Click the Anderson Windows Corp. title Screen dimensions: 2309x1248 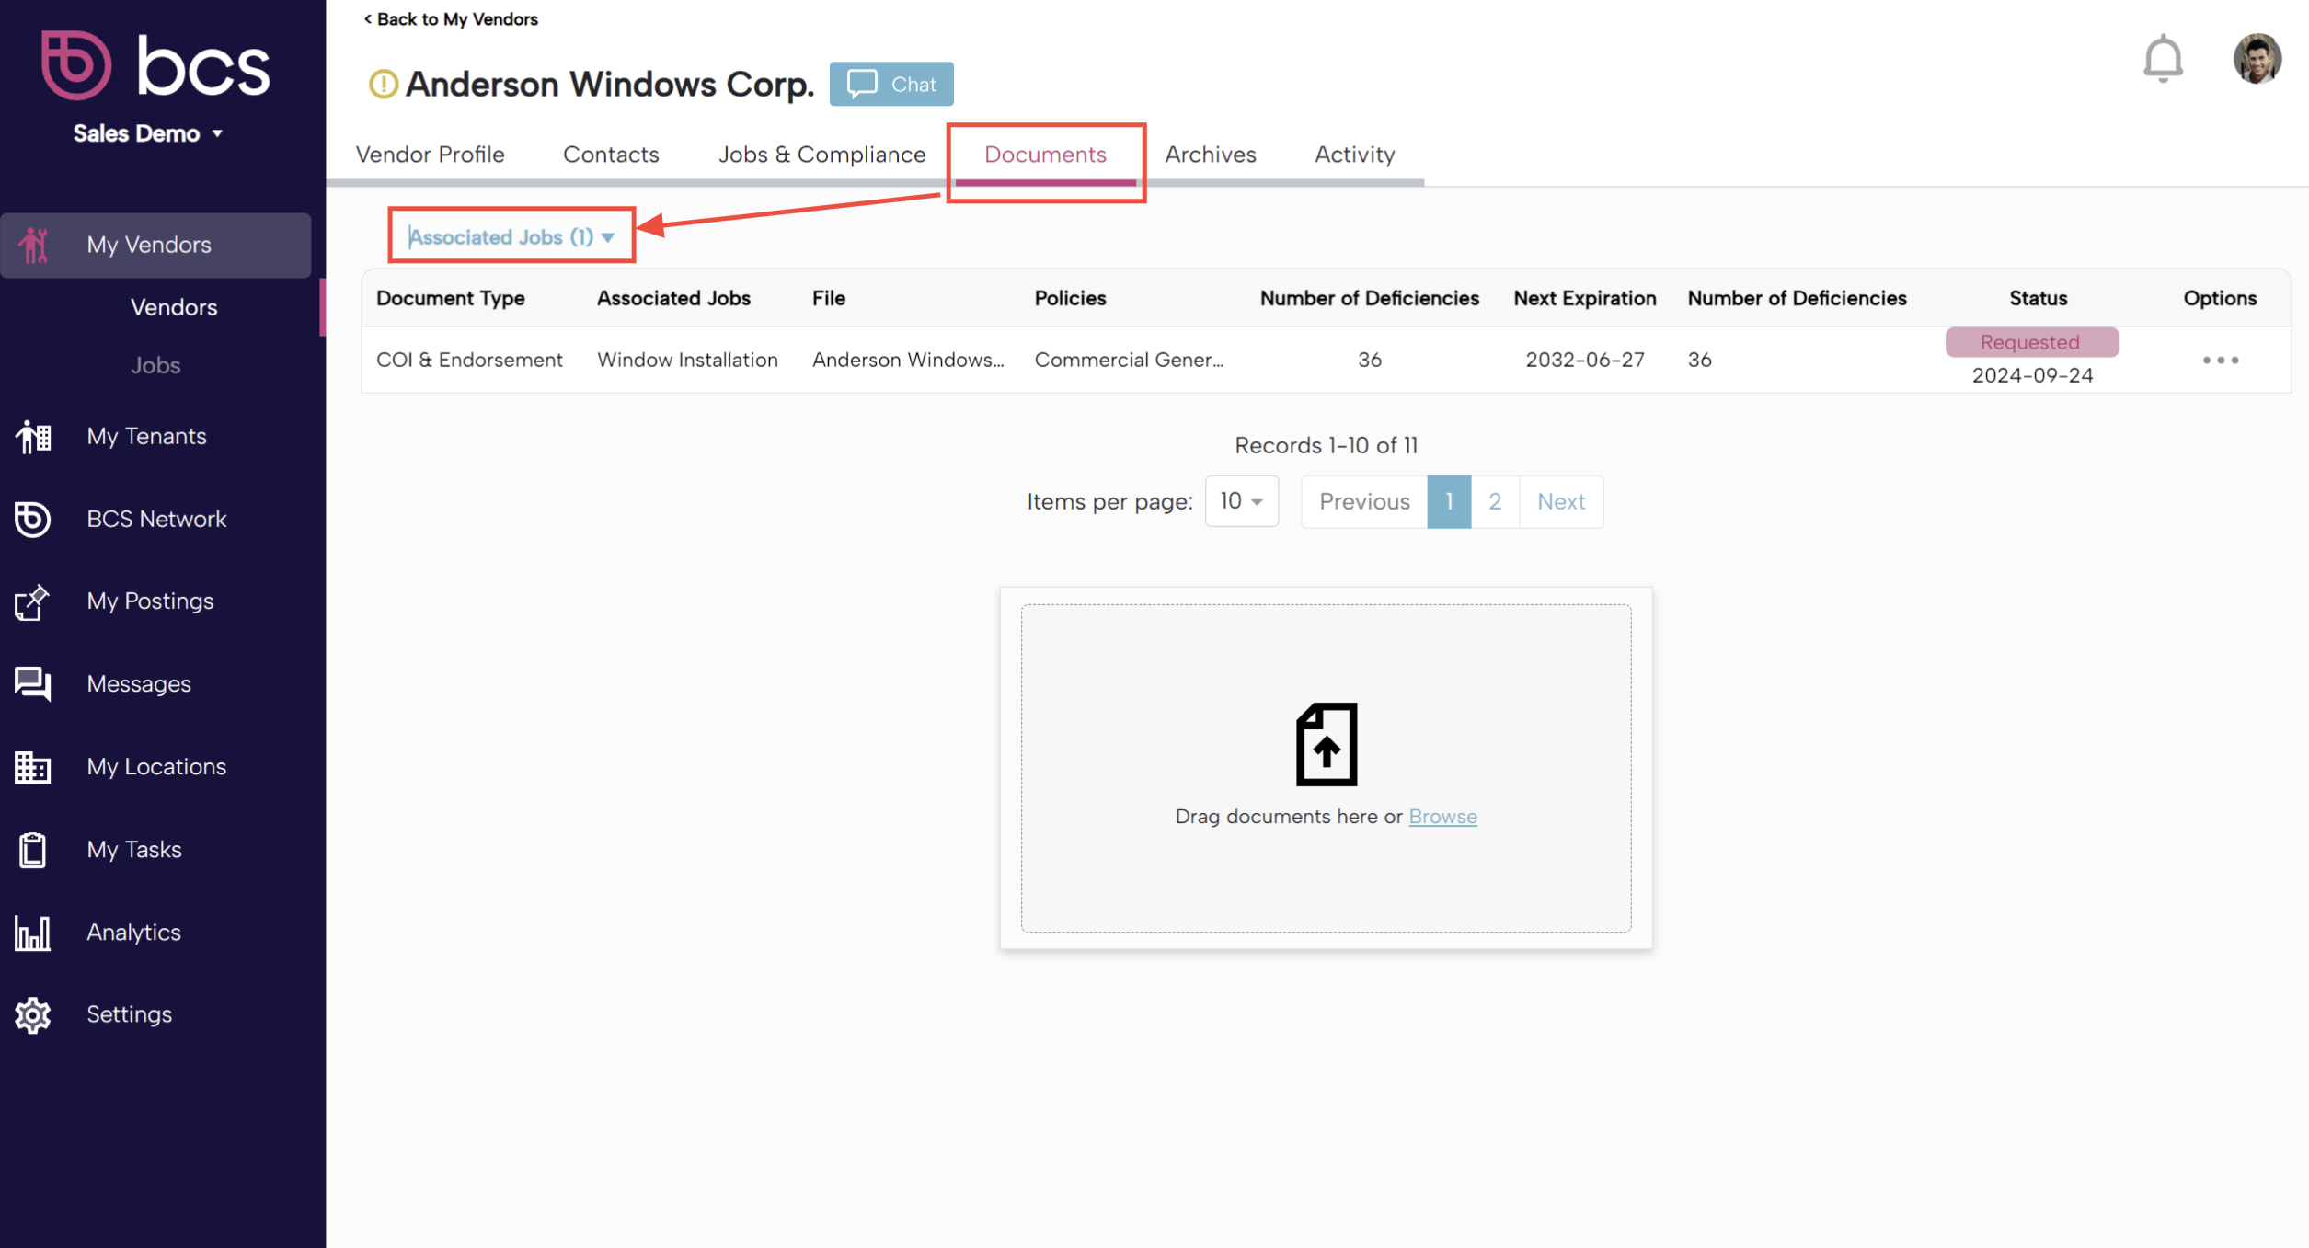610,85
